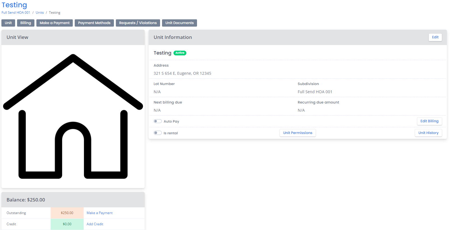Click the house unit image
The image size is (450, 230).
(73, 116)
